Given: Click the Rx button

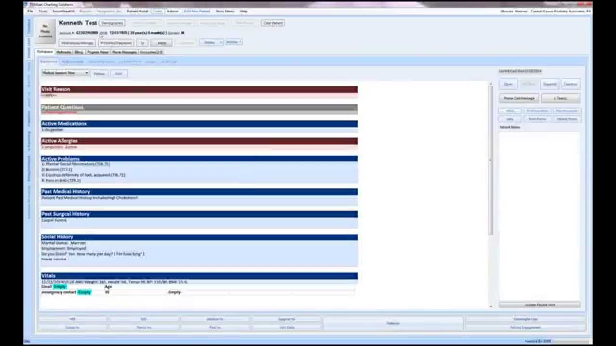Looking at the screenshot, I should [x=142, y=43].
